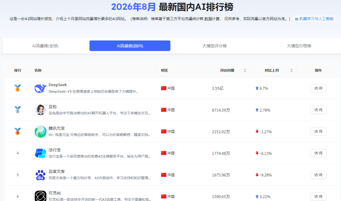Click the 腾讯元宝 green logo icon
The width and height of the screenshot is (341, 201).
pyautogui.click(x=41, y=132)
